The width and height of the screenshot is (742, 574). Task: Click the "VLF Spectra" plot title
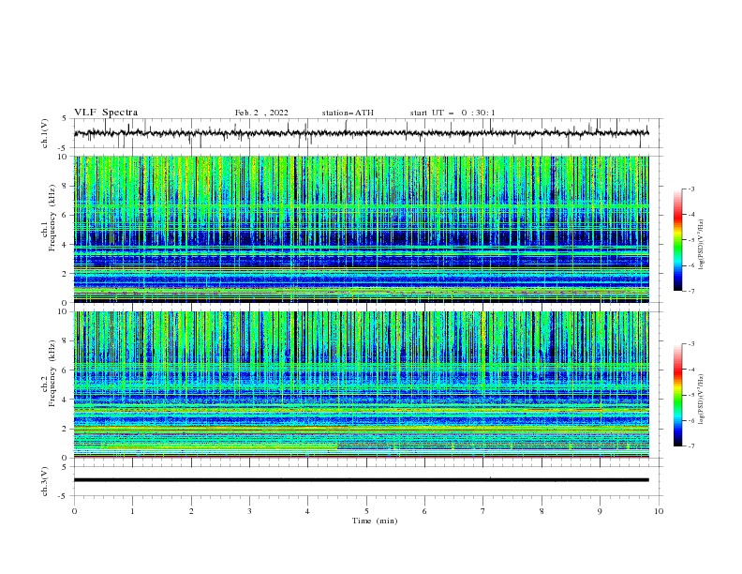106,113
